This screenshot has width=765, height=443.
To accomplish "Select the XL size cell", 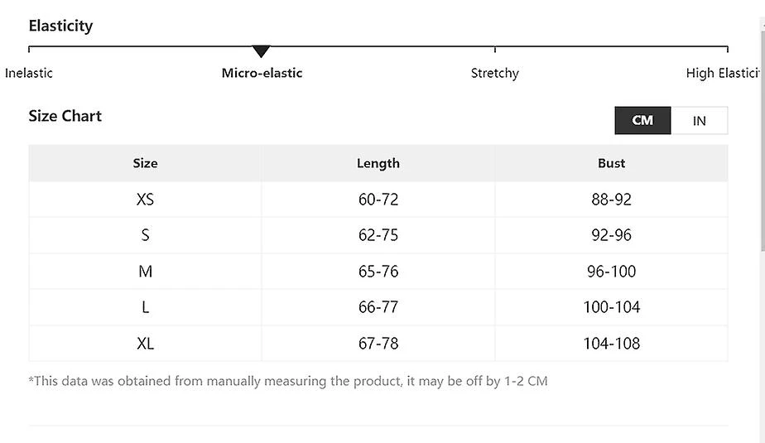I will (145, 344).
